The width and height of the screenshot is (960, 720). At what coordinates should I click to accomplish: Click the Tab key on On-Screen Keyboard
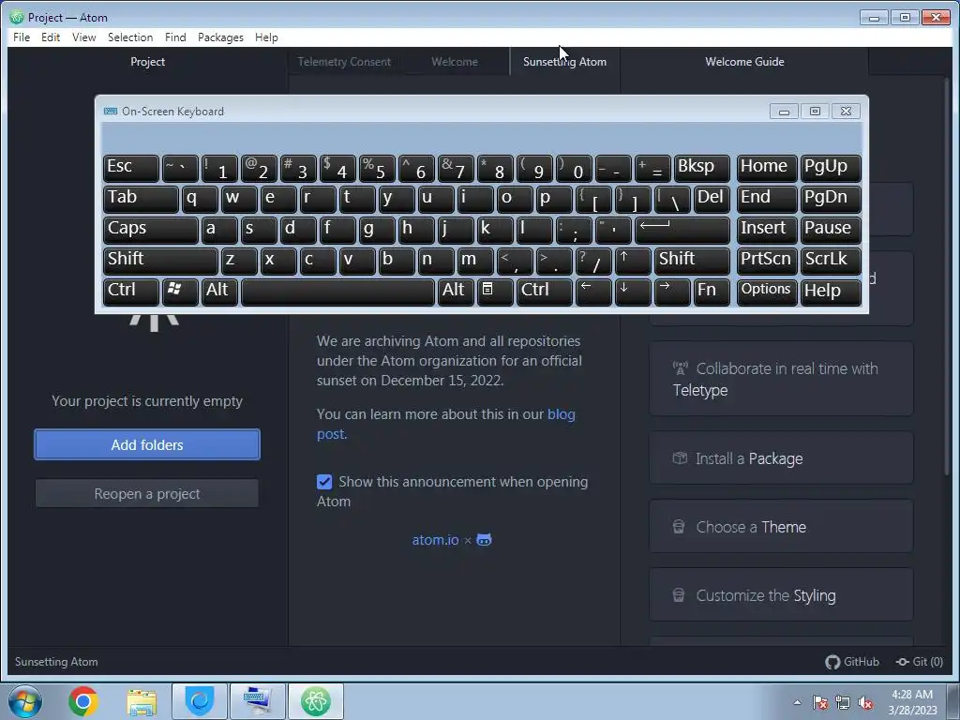pos(141,200)
